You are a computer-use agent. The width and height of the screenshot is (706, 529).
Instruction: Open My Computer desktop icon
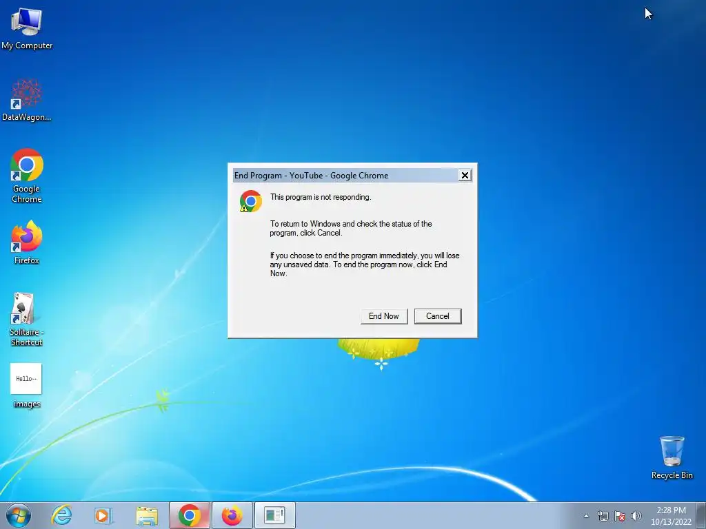pos(27,28)
